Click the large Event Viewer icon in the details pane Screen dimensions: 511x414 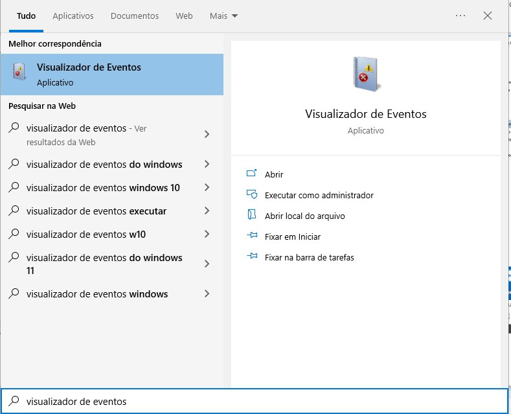pyautogui.click(x=366, y=74)
